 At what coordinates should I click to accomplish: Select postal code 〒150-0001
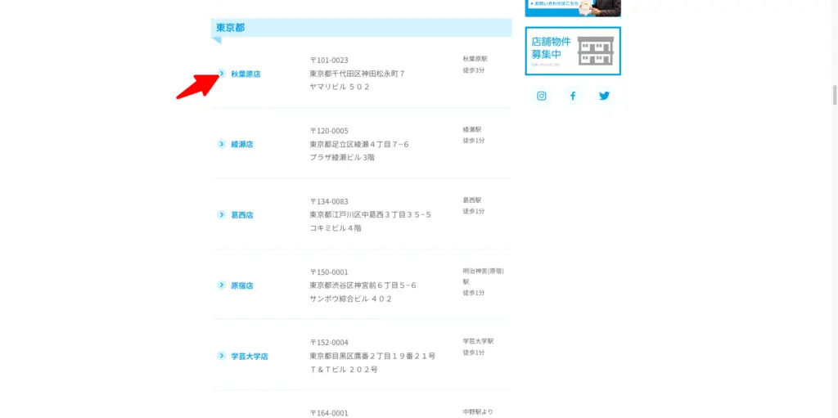tap(329, 272)
